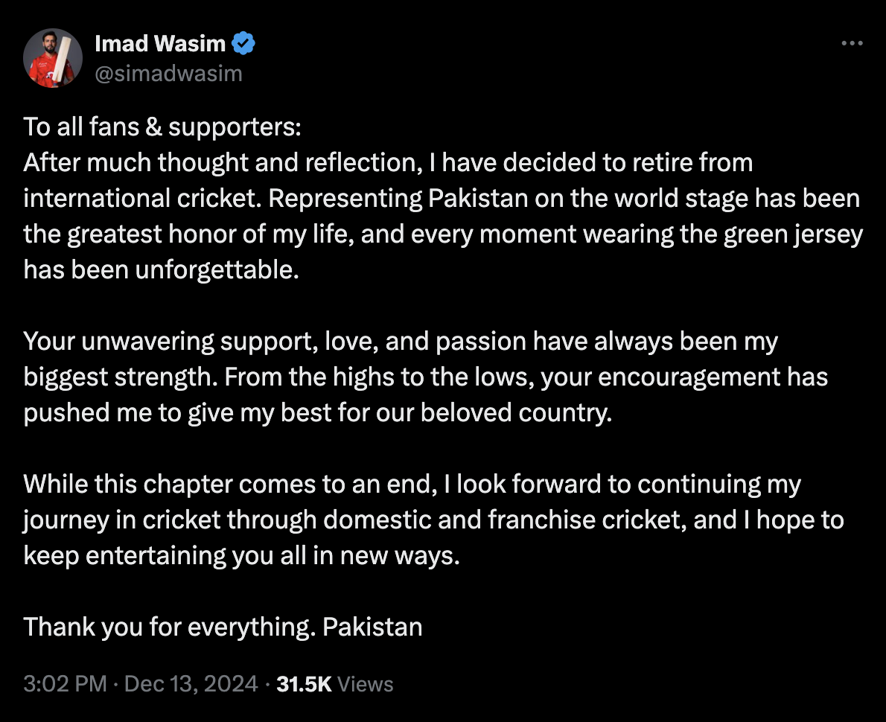886x722 pixels.
Task: Click the line starting "While this chapter comes"
Action: click(x=412, y=484)
